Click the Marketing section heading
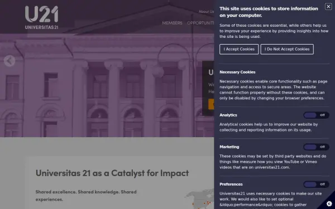Screen dimensions: 335x209 pos(229,147)
